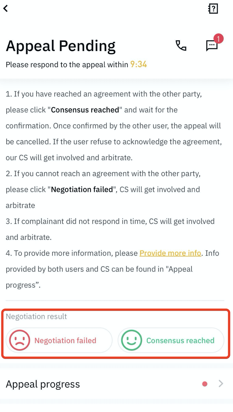Tap the red dot beside Appeal progress
This screenshot has height=412, width=233.
click(205, 384)
